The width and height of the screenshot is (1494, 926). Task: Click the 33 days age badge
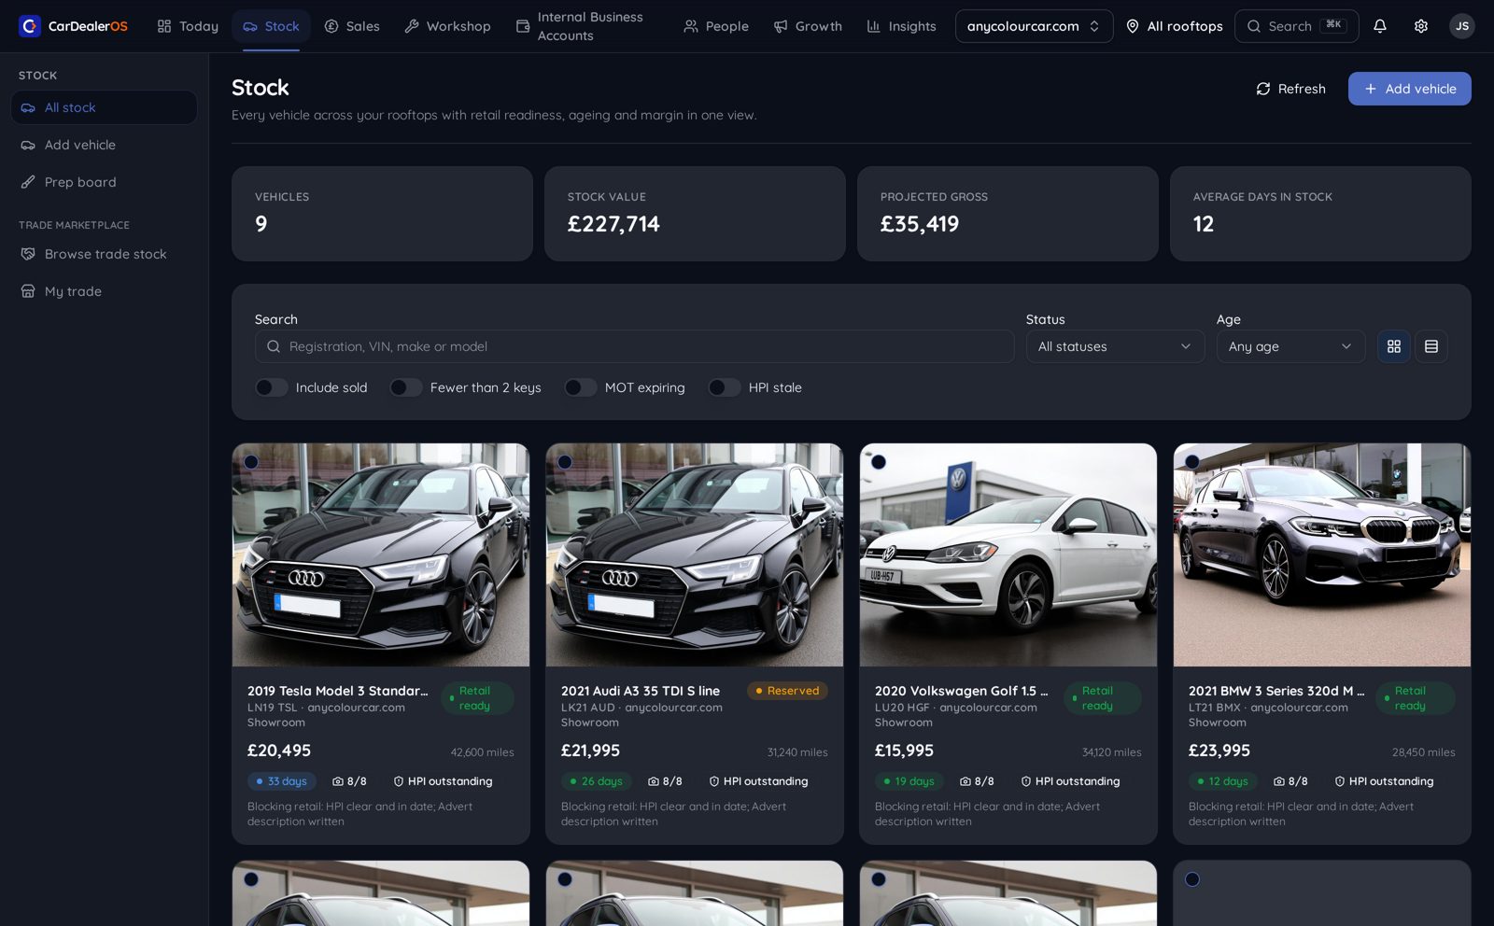click(x=282, y=781)
